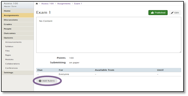This screenshot has height=96, width=188.
Task: Open Announcements in the sidebar
Action: [x=13, y=42]
